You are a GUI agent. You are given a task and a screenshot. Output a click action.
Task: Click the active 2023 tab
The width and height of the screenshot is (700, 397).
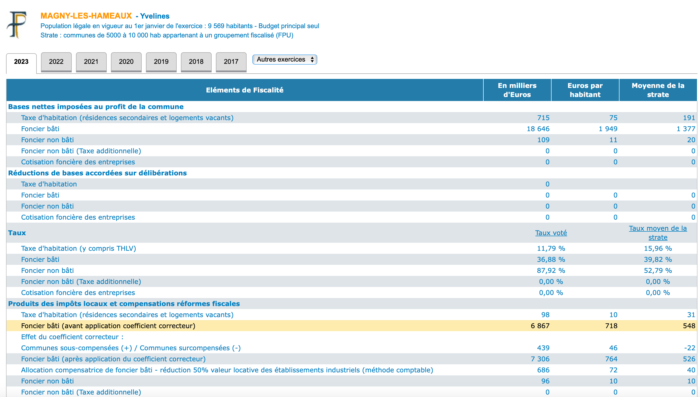click(21, 62)
